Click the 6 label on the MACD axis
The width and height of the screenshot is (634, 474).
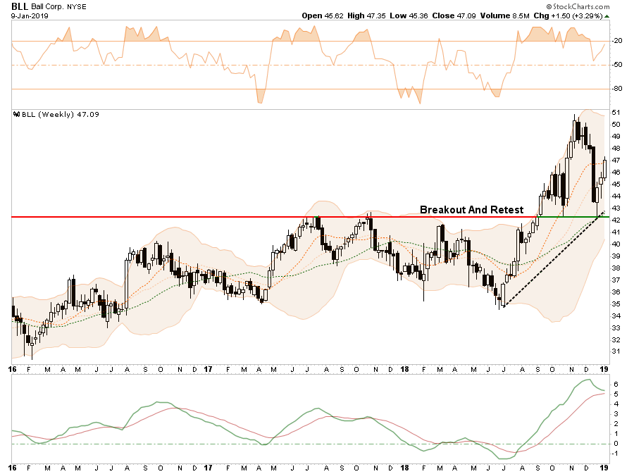[616, 384]
